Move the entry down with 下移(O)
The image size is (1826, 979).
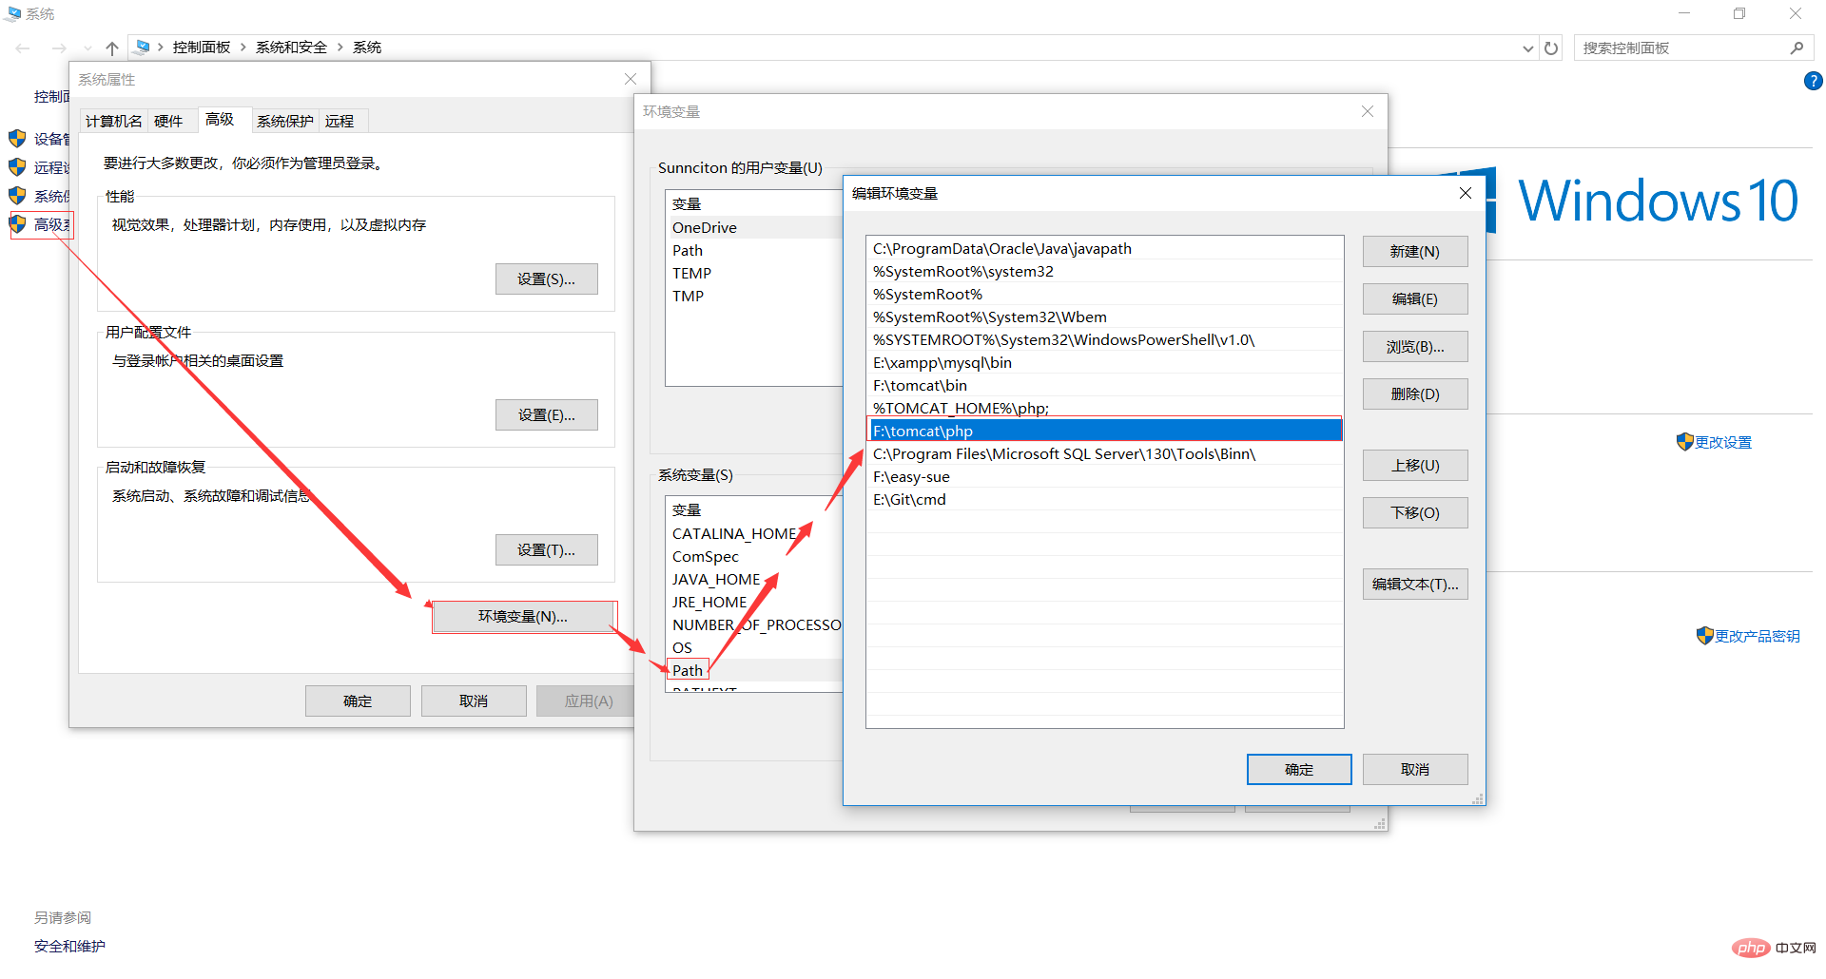click(1415, 513)
